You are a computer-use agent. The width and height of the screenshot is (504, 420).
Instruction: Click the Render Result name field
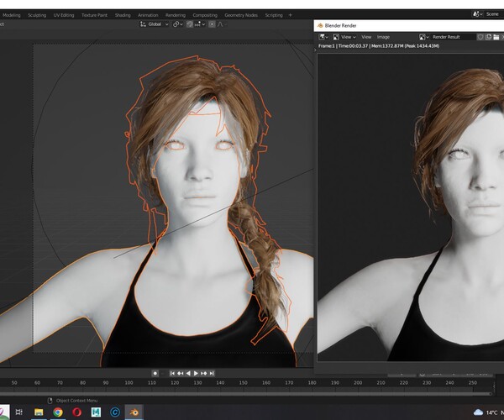tap(454, 37)
